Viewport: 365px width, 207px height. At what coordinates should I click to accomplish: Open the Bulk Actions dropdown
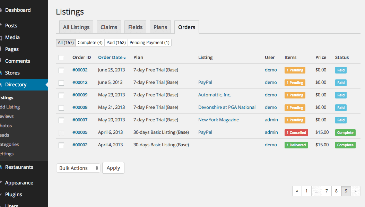78,168
